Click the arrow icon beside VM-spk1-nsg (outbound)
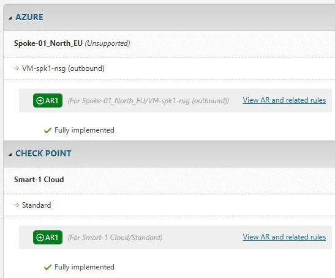The width and height of the screenshot is (335, 278). (17, 68)
